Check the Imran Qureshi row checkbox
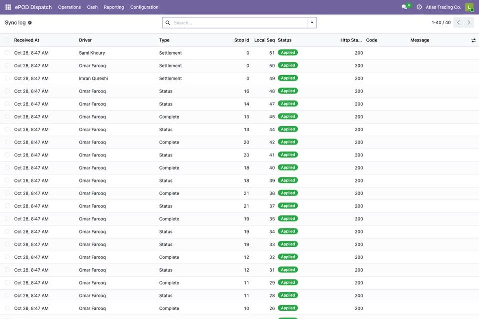The image size is (479, 319). [x=7, y=78]
